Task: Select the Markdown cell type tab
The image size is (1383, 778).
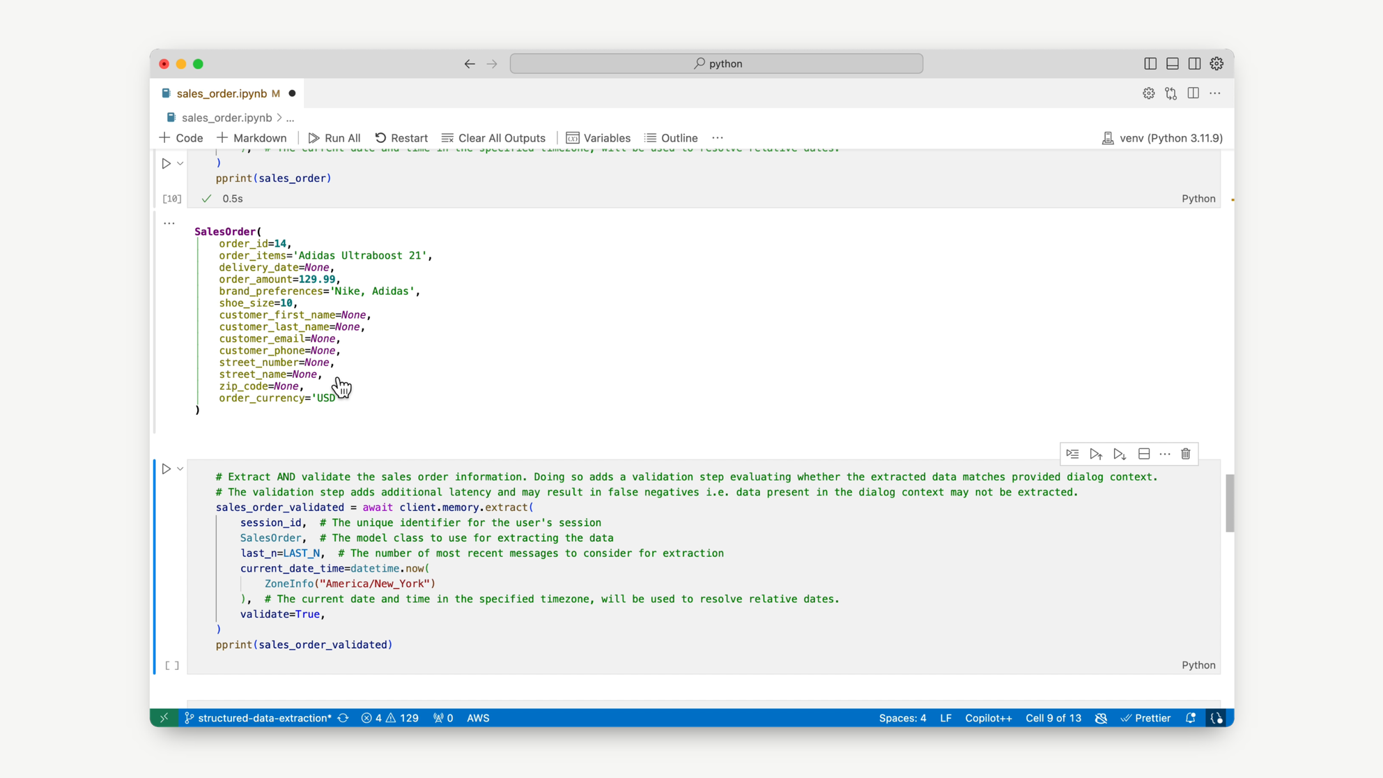Action: click(252, 138)
